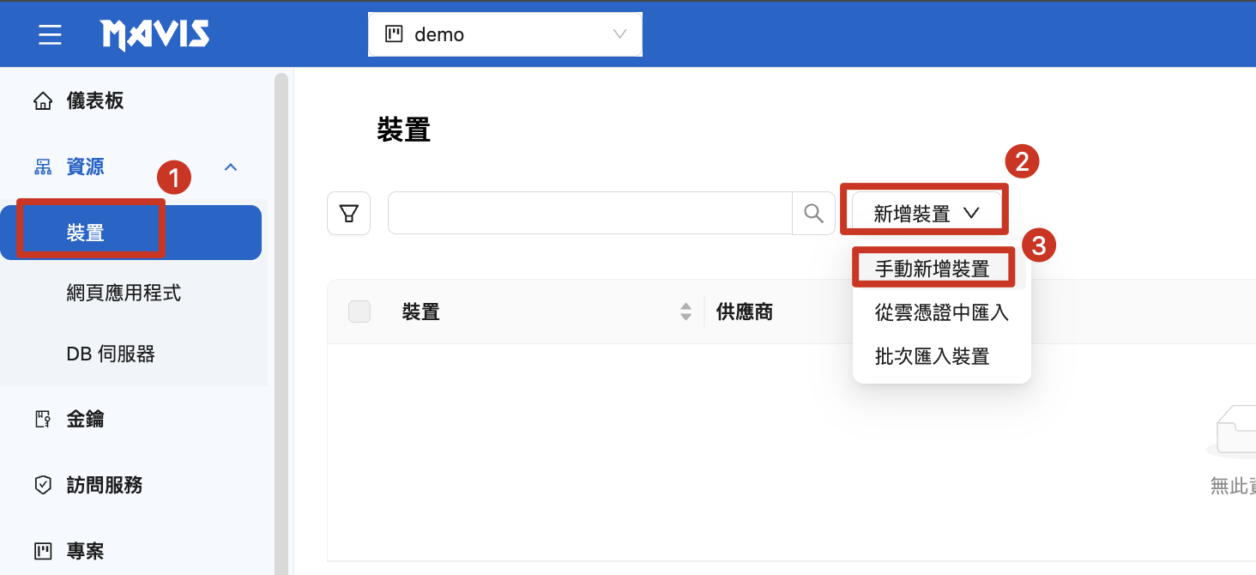This screenshot has width=1256, height=575.
Task: Toggle the 新增裝置 dropdown button
Action: pyautogui.click(x=926, y=214)
